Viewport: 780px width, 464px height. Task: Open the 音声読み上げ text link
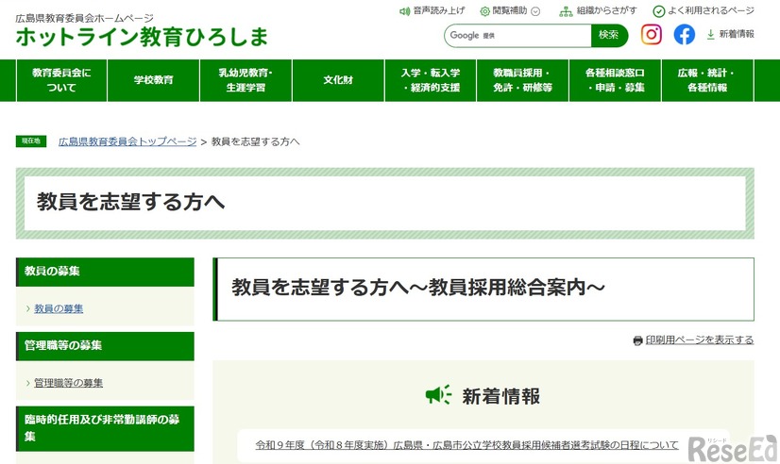coord(439,10)
